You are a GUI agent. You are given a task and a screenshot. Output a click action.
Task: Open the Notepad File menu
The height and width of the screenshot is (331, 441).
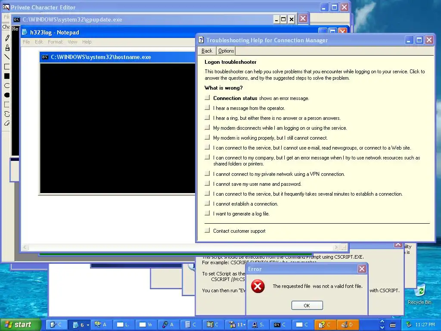(x=26, y=42)
